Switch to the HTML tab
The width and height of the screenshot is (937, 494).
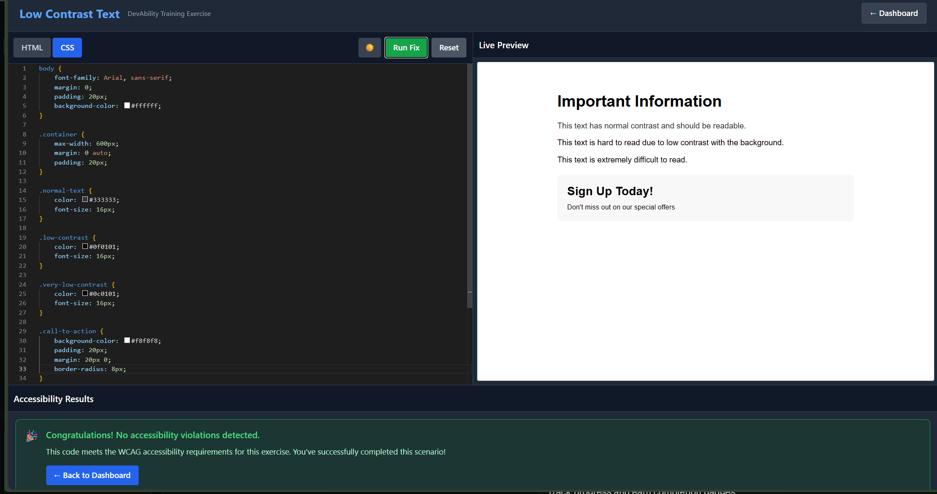[32, 47]
